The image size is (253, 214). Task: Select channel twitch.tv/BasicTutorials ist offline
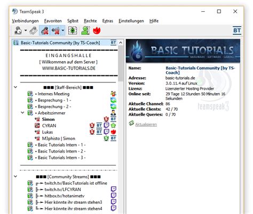click(76, 183)
